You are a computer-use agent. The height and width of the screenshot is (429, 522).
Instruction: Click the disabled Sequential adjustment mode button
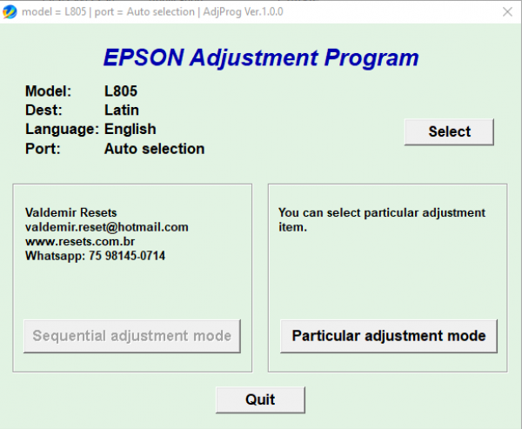pyautogui.click(x=132, y=336)
